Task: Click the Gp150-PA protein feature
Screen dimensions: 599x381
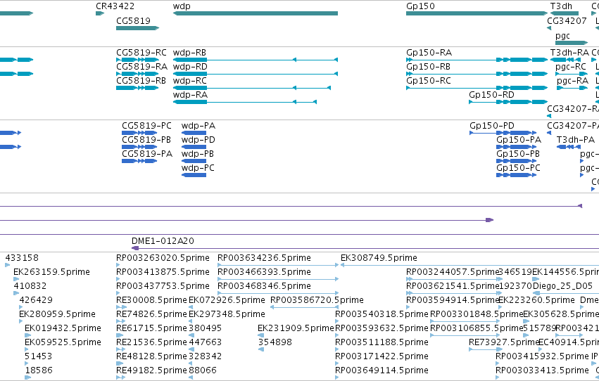Action: (x=516, y=147)
